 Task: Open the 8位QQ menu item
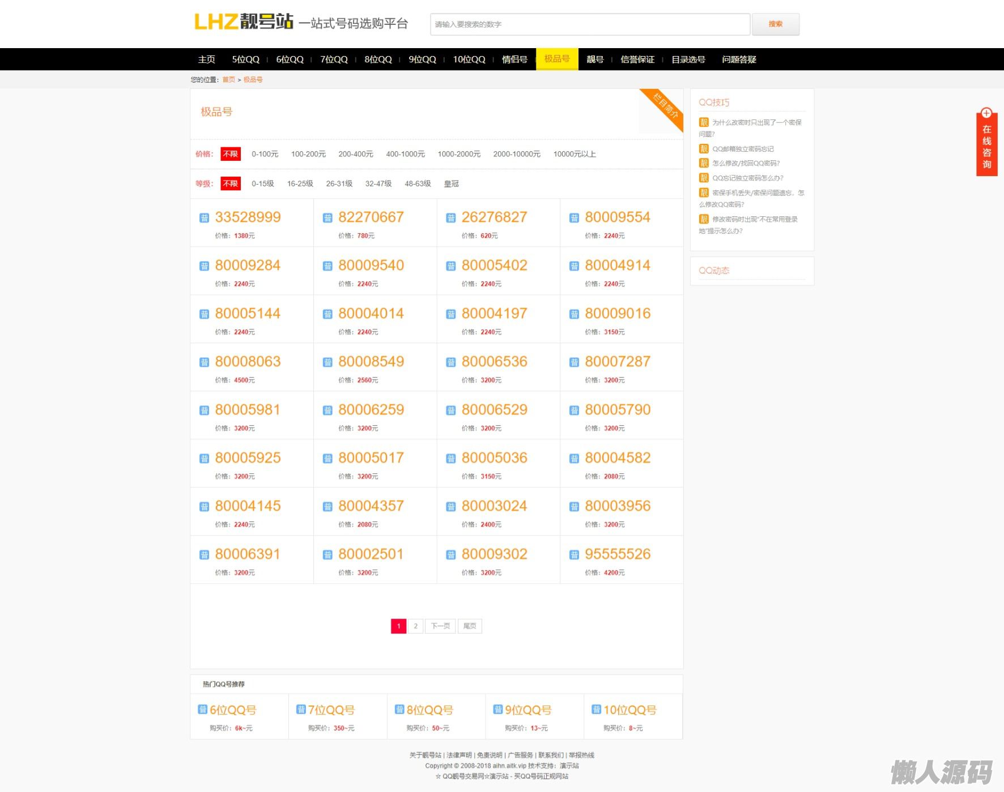pyautogui.click(x=378, y=59)
